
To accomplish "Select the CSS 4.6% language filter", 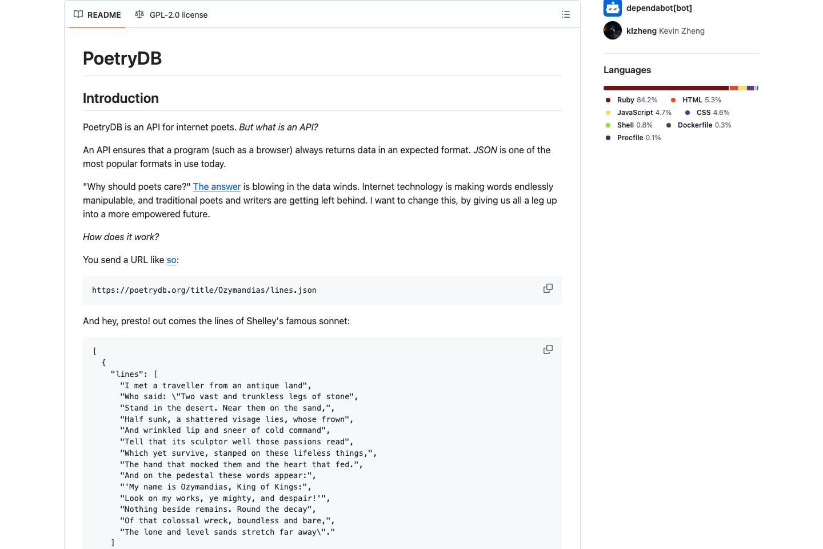I will point(712,112).
